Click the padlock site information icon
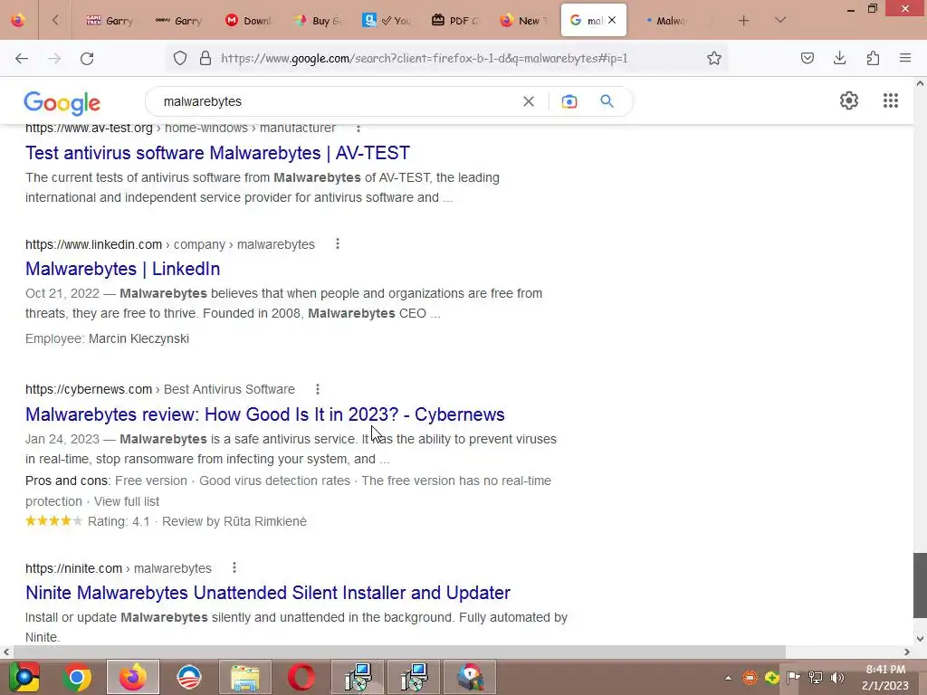Screen dimensions: 927x695 pos(205,58)
